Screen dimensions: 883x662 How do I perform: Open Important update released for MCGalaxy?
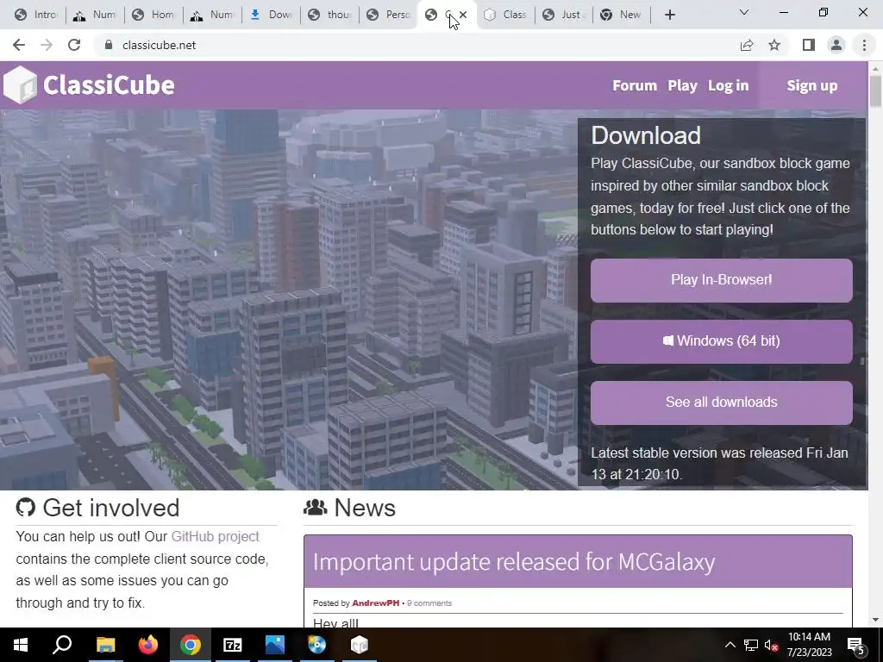tap(514, 562)
